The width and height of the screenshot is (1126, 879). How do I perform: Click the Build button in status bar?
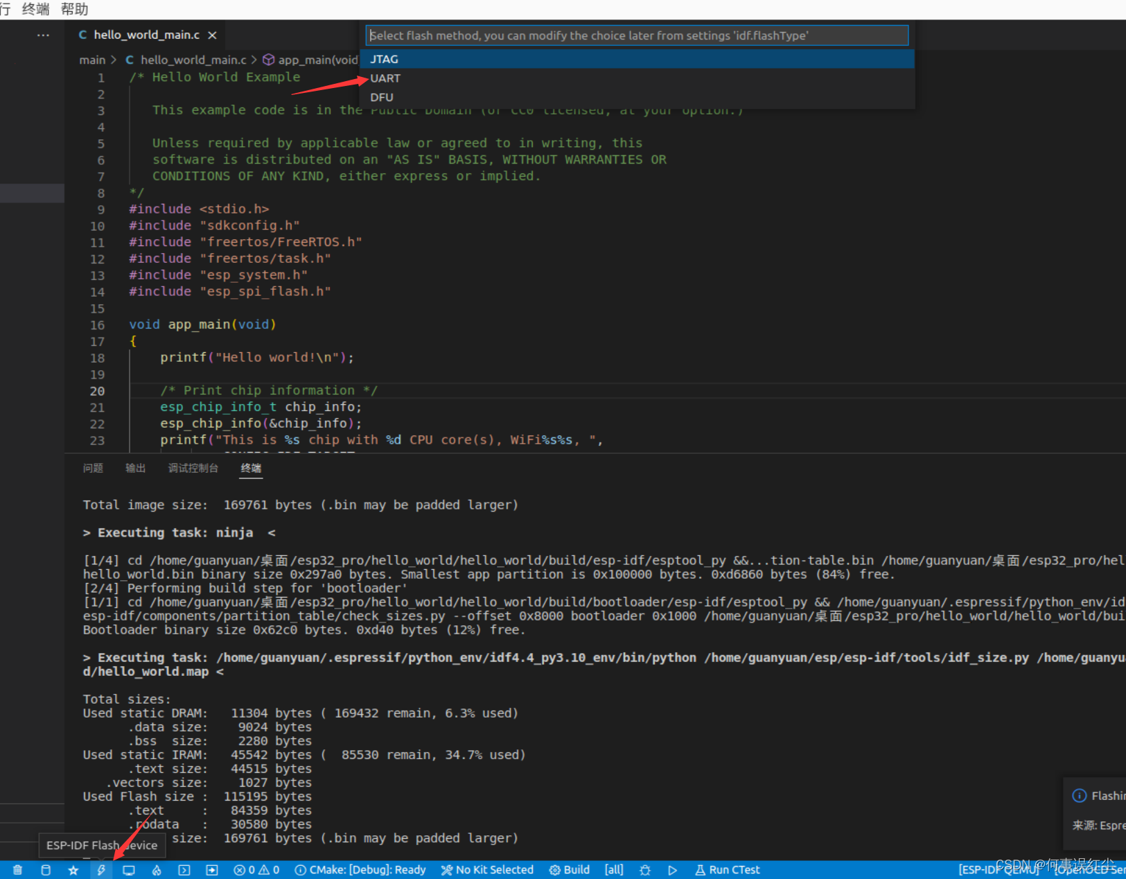click(x=570, y=870)
